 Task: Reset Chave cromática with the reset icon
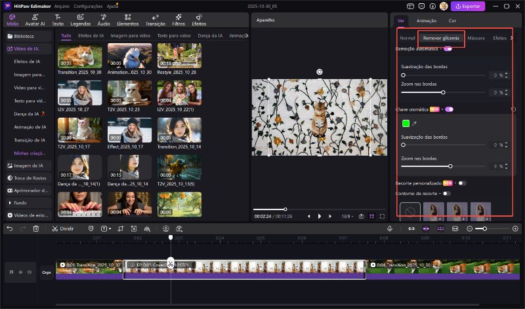coord(513,109)
